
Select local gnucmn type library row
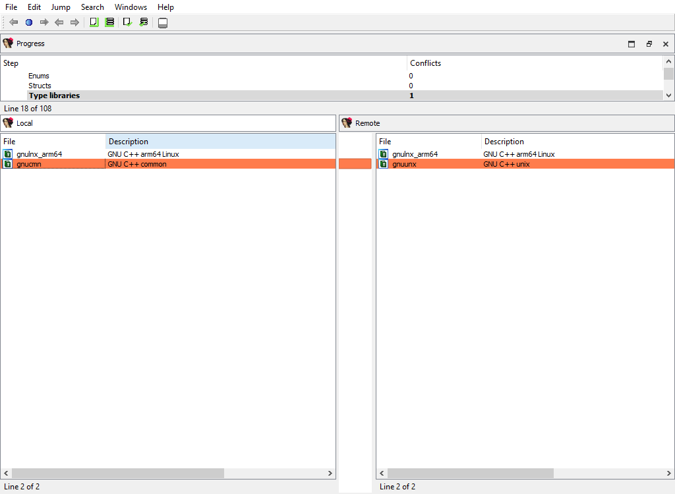point(29,164)
